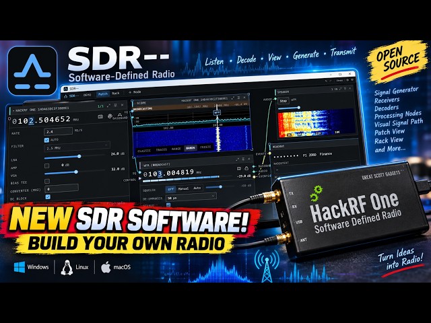Click the WFM marker on the spectrum
431x323 pixels.
[217, 112]
